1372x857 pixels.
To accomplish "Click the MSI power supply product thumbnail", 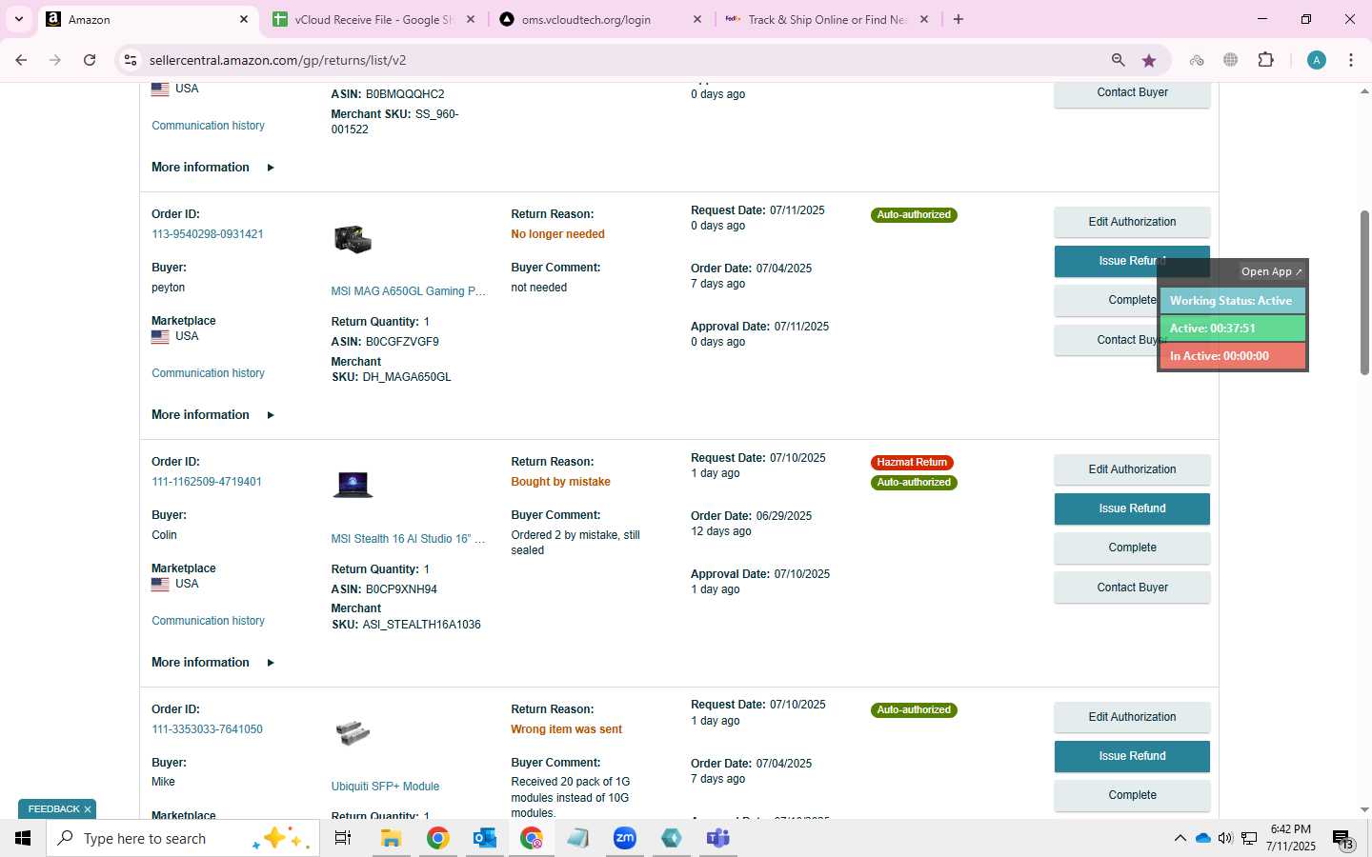I will (353, 239).
